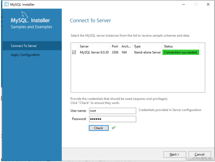Click the Port column header
Screen dimensions: 215x162
115,46
